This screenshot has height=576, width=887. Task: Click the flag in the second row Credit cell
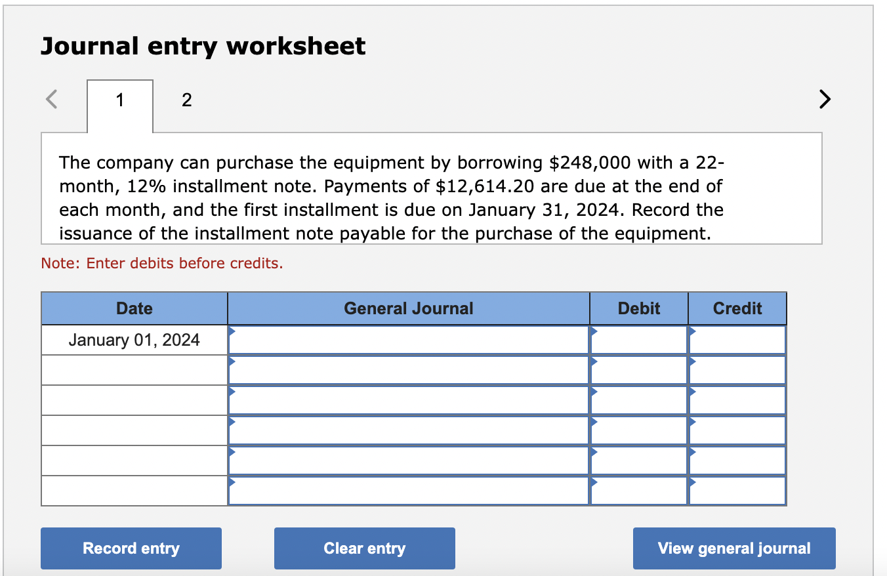tap(691, 360)
